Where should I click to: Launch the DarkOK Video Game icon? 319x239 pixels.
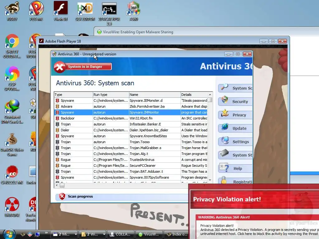(12, 144)
